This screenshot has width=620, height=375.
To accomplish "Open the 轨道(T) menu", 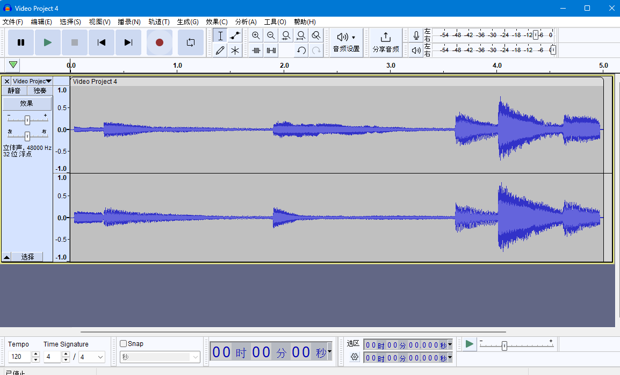I will [159, 21].
